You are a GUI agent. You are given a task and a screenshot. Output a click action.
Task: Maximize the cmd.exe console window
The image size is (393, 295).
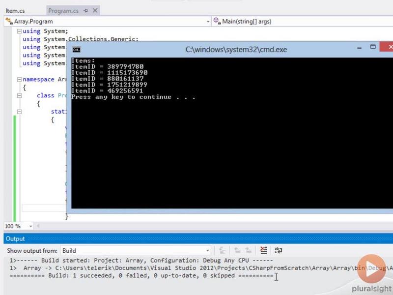click(x=373, y=47)
